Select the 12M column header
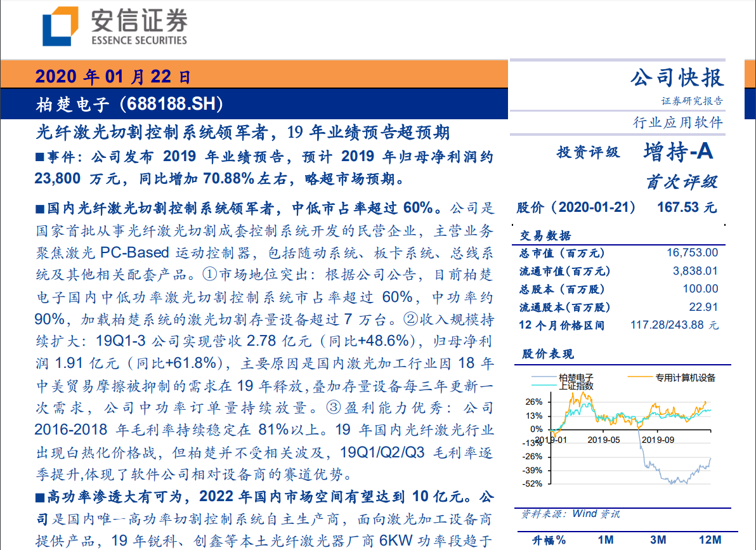The width and height of the screenshot is (756, 550). coord(709,540)
